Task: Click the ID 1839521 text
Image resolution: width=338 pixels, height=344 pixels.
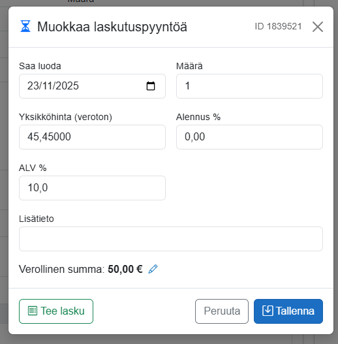Action: click(x=278, y=26)
